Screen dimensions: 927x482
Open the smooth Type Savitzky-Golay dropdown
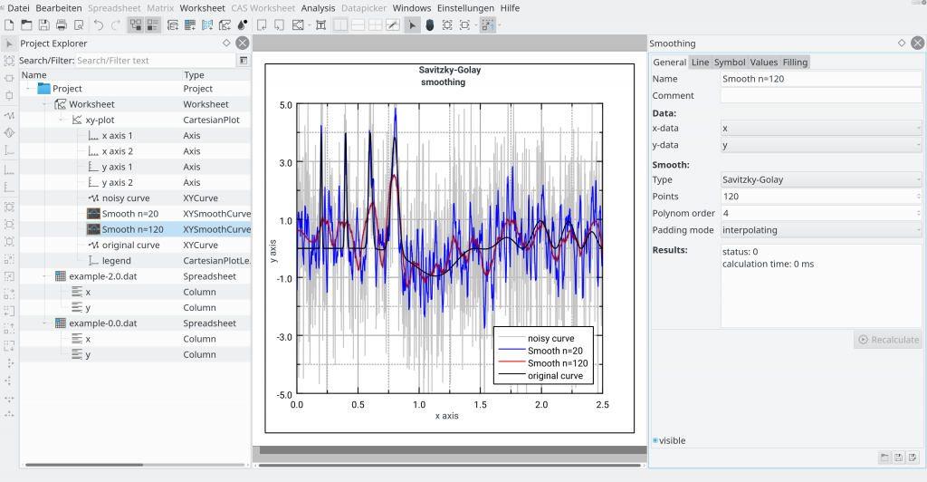tap(821, 179)
